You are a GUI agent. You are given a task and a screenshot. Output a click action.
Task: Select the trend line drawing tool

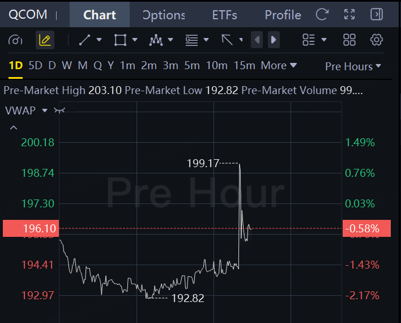point(84,40)
